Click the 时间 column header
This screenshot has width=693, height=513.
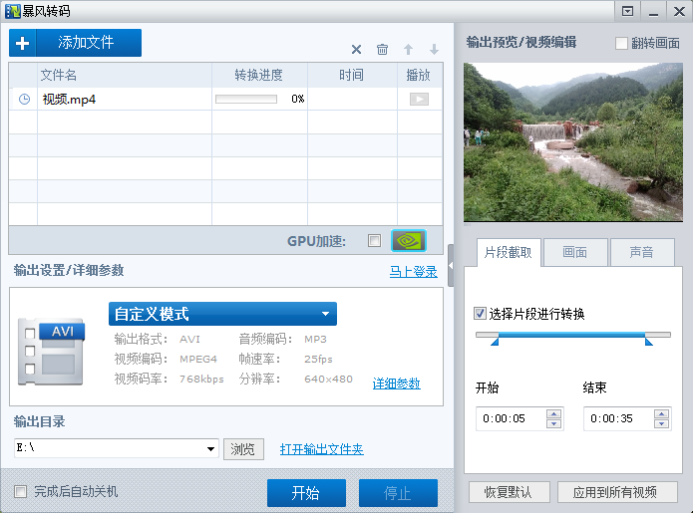click(352, 75)
